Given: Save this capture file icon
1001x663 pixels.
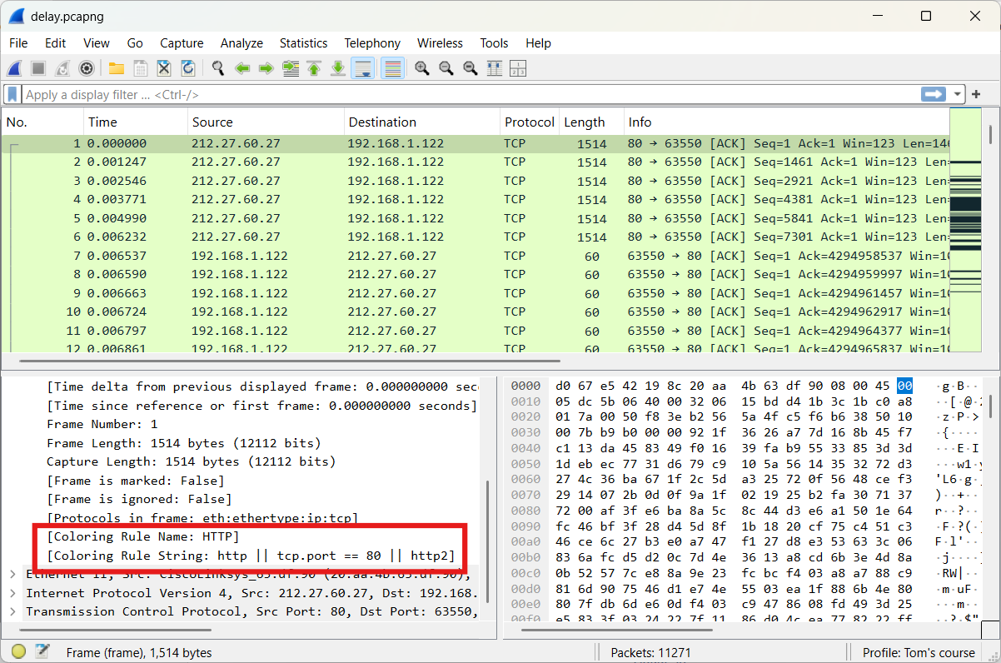Looking at the screenshot, I should [140, 68].
